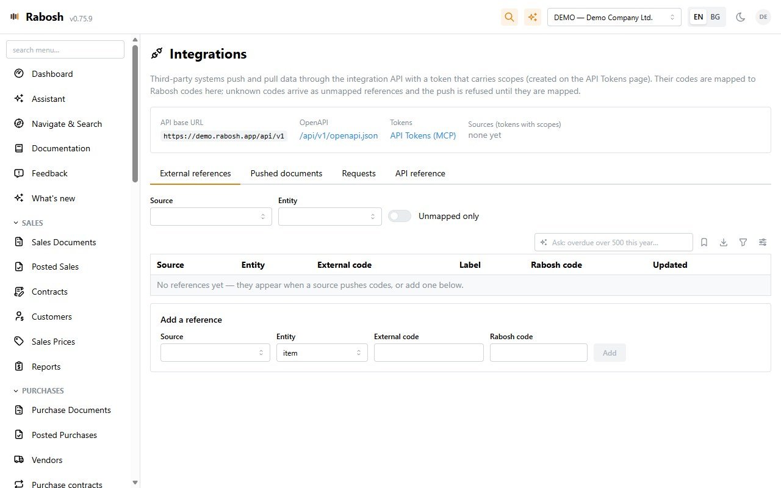781x488 pixels.
Task: Switch language to BG
Action: pyautogui.click(x=715, y=17)
